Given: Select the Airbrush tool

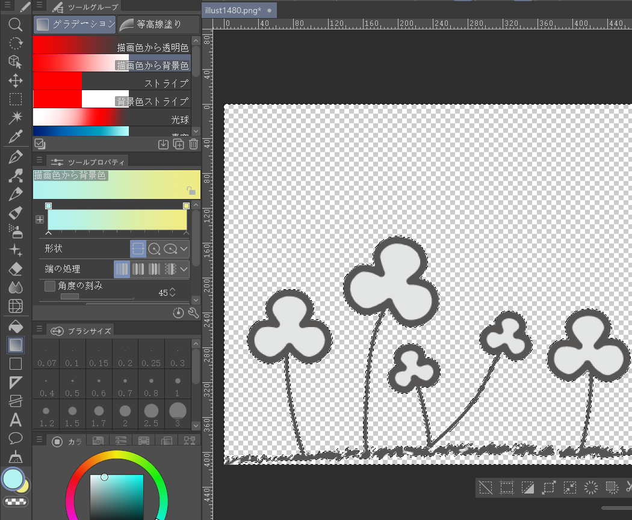Looking at the screenshot, I should tap(15, 231).
